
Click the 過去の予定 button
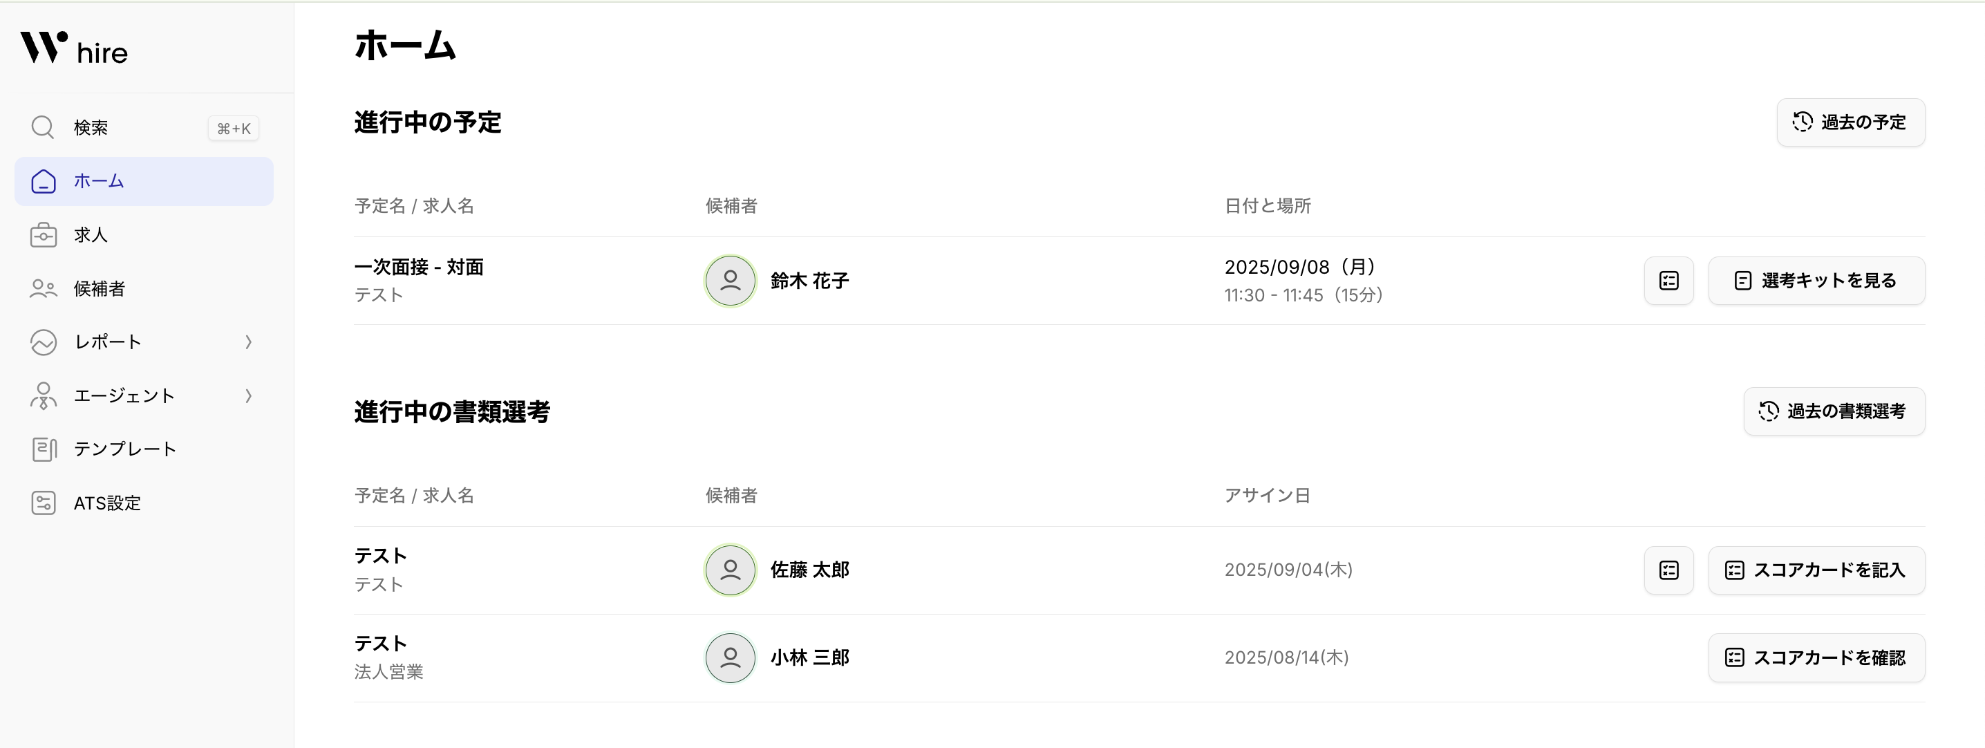pos(1850,122)
